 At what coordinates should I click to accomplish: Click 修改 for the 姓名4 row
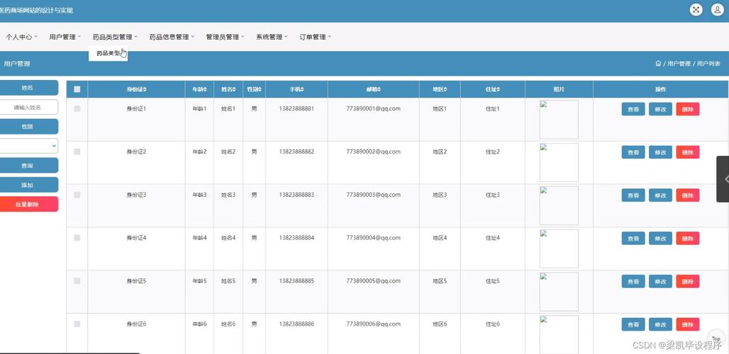[661, 239]
